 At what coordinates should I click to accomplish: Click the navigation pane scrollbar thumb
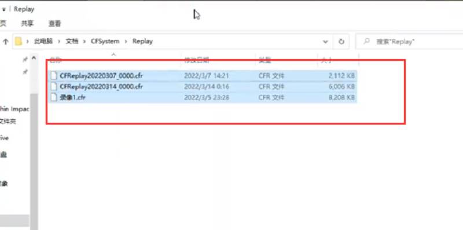34,161
